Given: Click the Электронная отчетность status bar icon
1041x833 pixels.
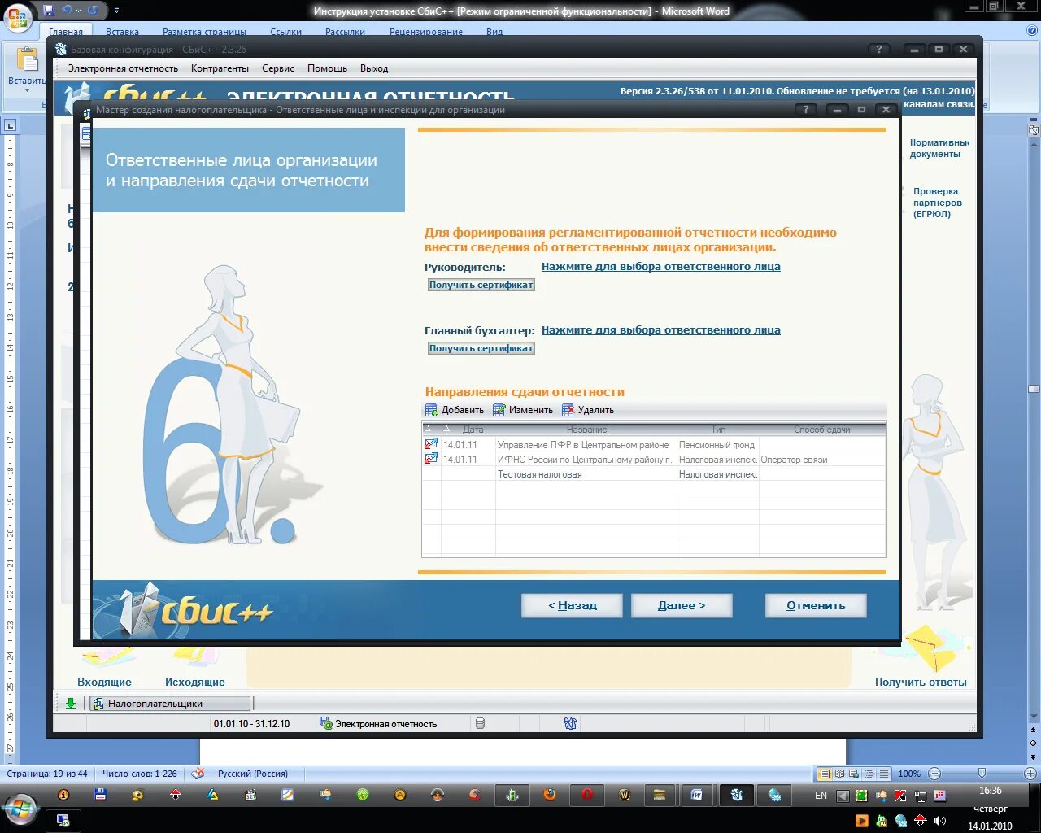Looking at the screenshot, I should (x=326, y=723).
